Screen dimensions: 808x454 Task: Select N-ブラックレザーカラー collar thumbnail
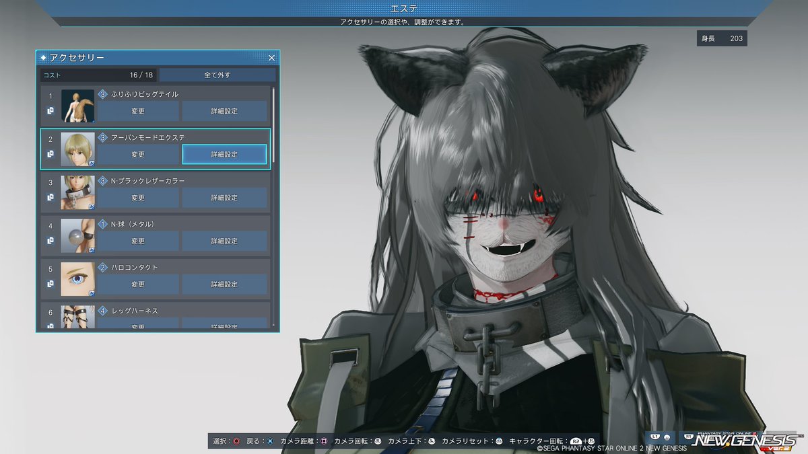[x=78, y=192]
